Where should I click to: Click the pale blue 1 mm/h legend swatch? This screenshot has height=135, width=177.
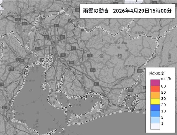pyautogui.click(x=155, y=120)
